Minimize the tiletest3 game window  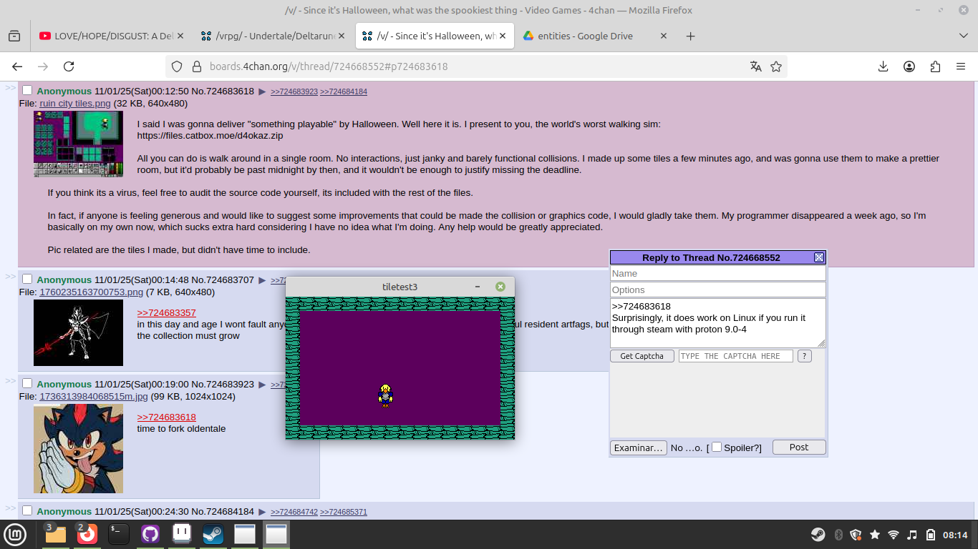click(x=478, y=287)
